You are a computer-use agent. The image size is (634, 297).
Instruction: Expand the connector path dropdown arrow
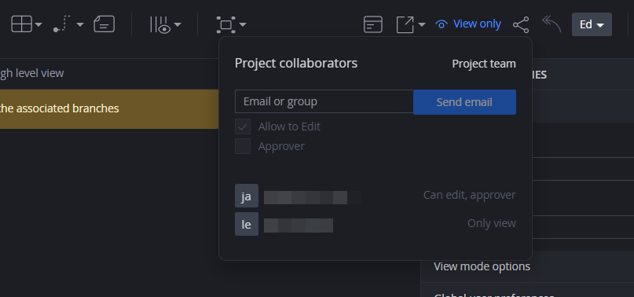click(x=80, y=25)
